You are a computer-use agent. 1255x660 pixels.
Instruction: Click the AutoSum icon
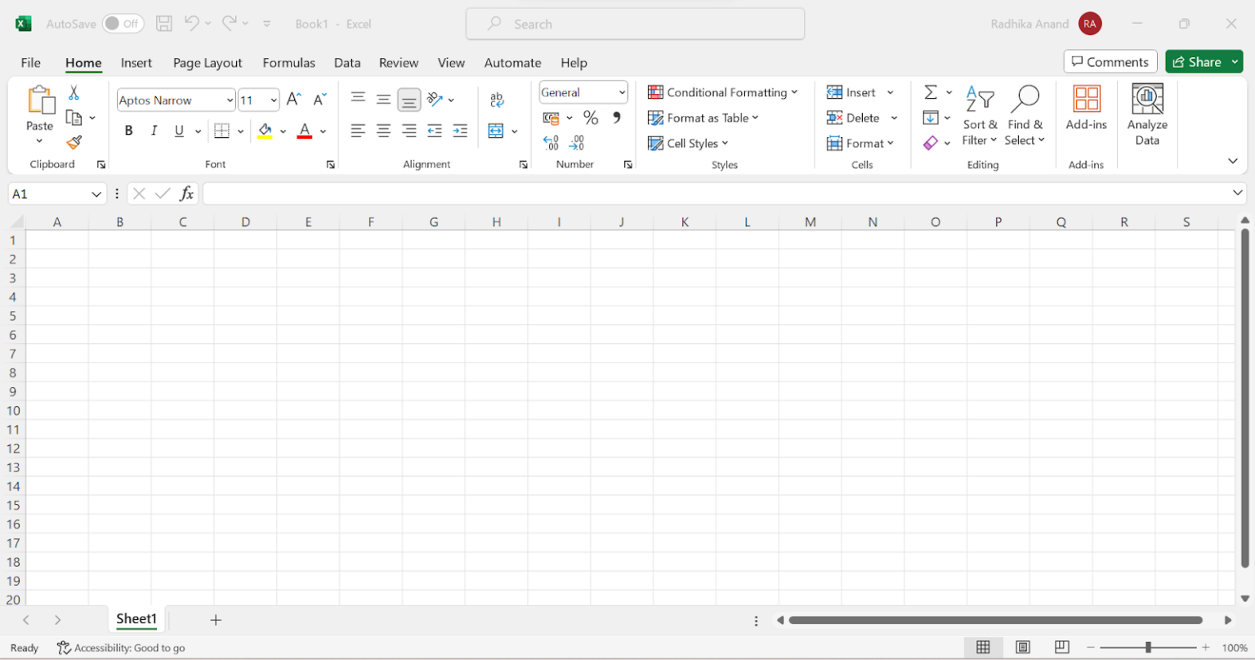pos(930,91)
